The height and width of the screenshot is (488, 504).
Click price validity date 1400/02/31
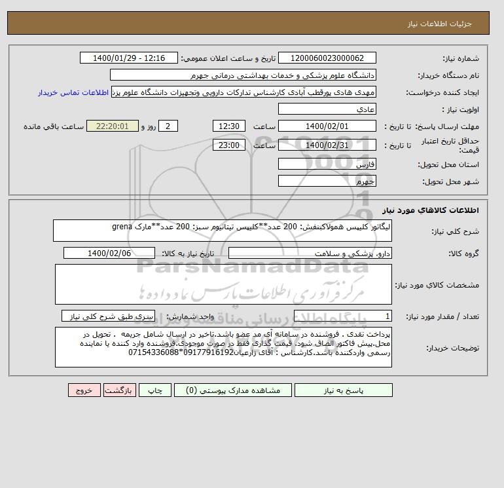[x=327, y=145]
